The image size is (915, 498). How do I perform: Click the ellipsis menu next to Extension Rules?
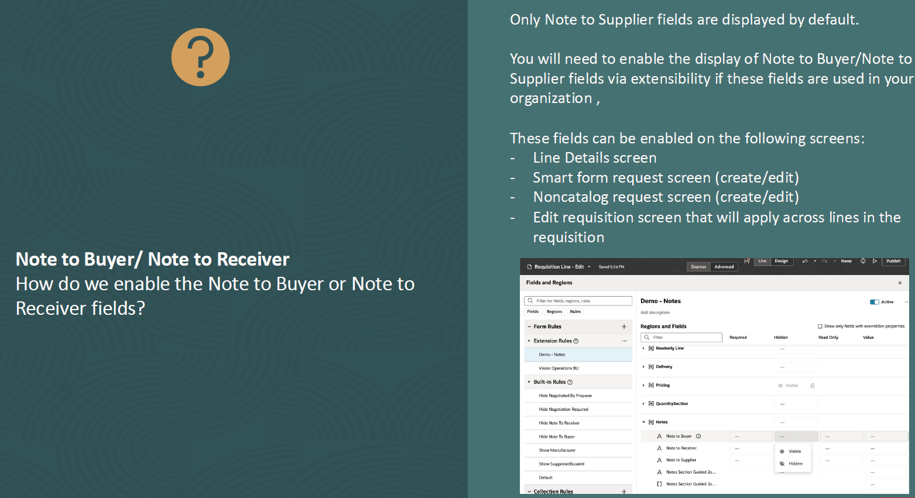(x=624, y=341)
